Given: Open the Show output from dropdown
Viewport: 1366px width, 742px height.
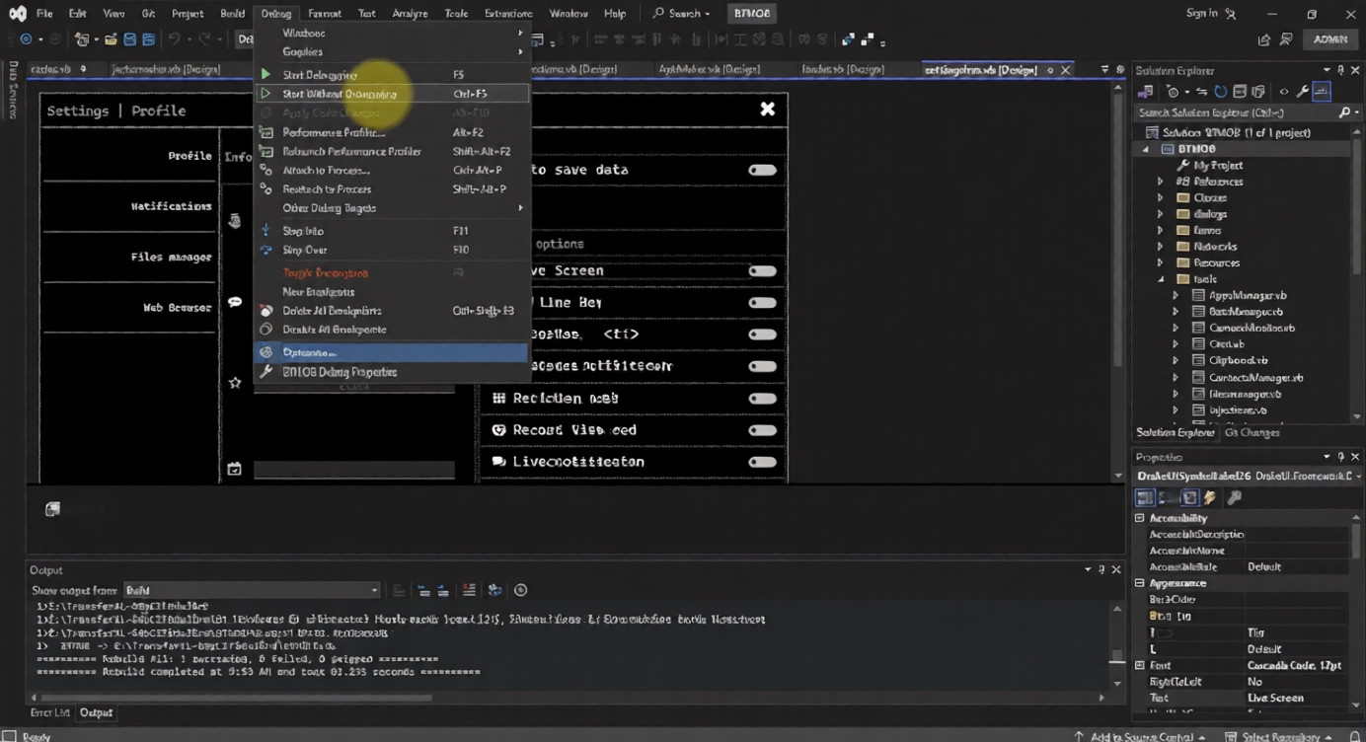Looking at the screenshot, I should (x=251, y=590).
